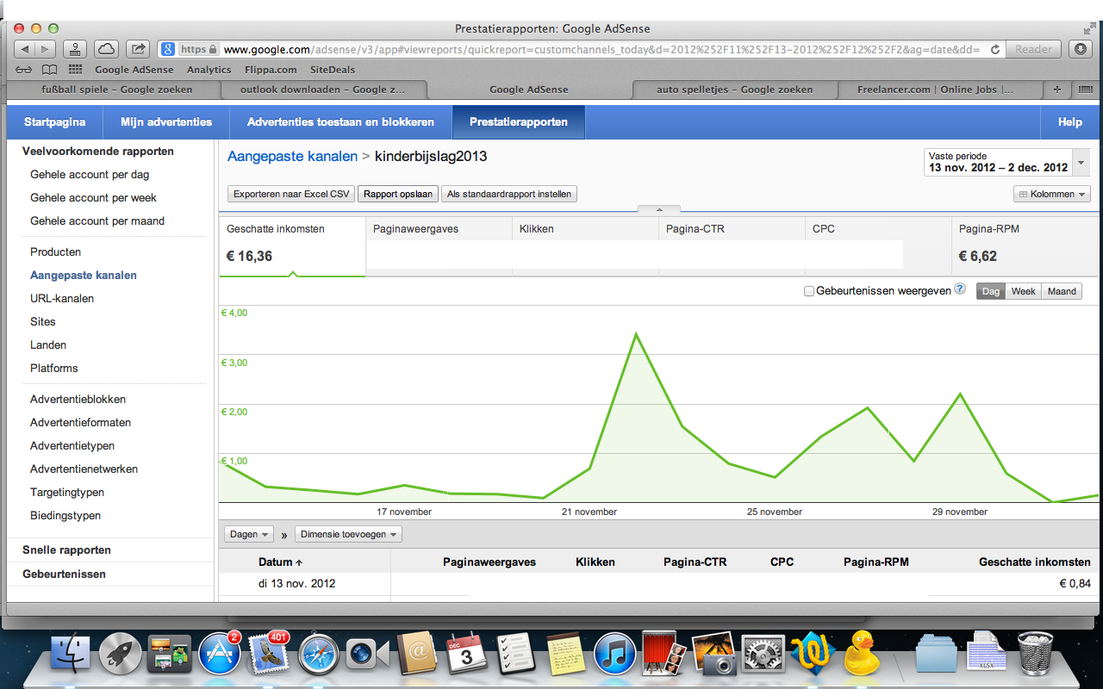Viewport: 1103px width, 689px height.
Task: Select the Pagina-RPM metric tile
Action: click(x=1025, y=245)
